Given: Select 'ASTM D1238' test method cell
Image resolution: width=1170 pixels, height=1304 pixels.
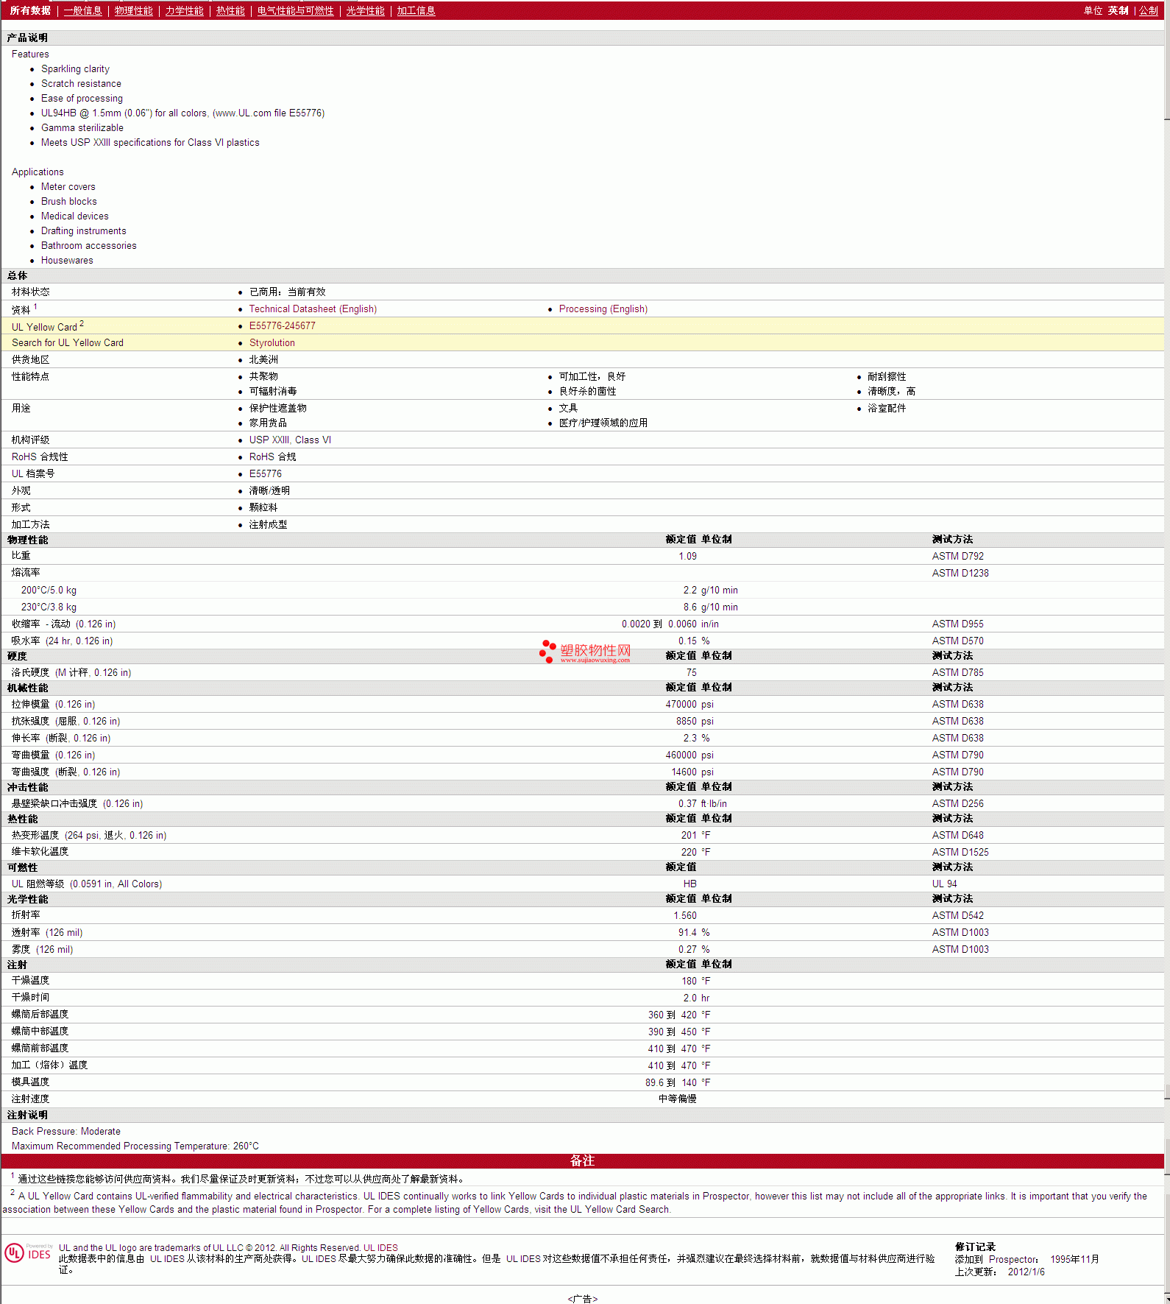Looking at the screenshot, I should [x=960, y=574].
